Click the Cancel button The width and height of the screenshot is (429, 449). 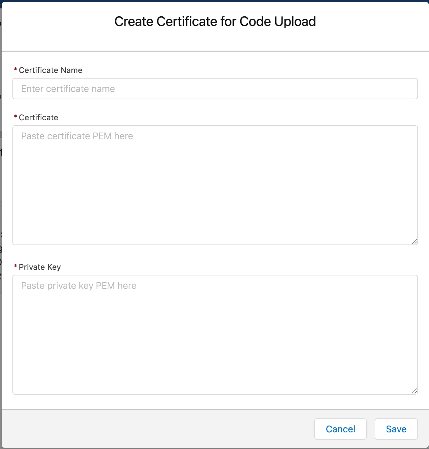(x=340, y=429)
